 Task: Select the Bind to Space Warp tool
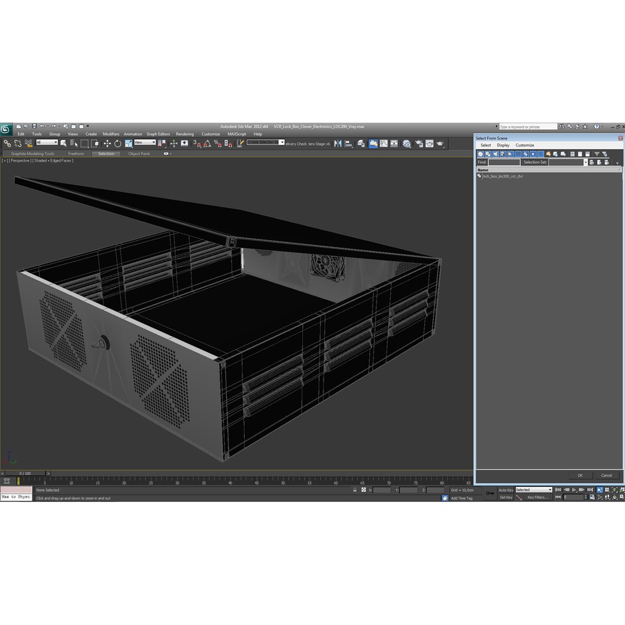pos(28,144)
